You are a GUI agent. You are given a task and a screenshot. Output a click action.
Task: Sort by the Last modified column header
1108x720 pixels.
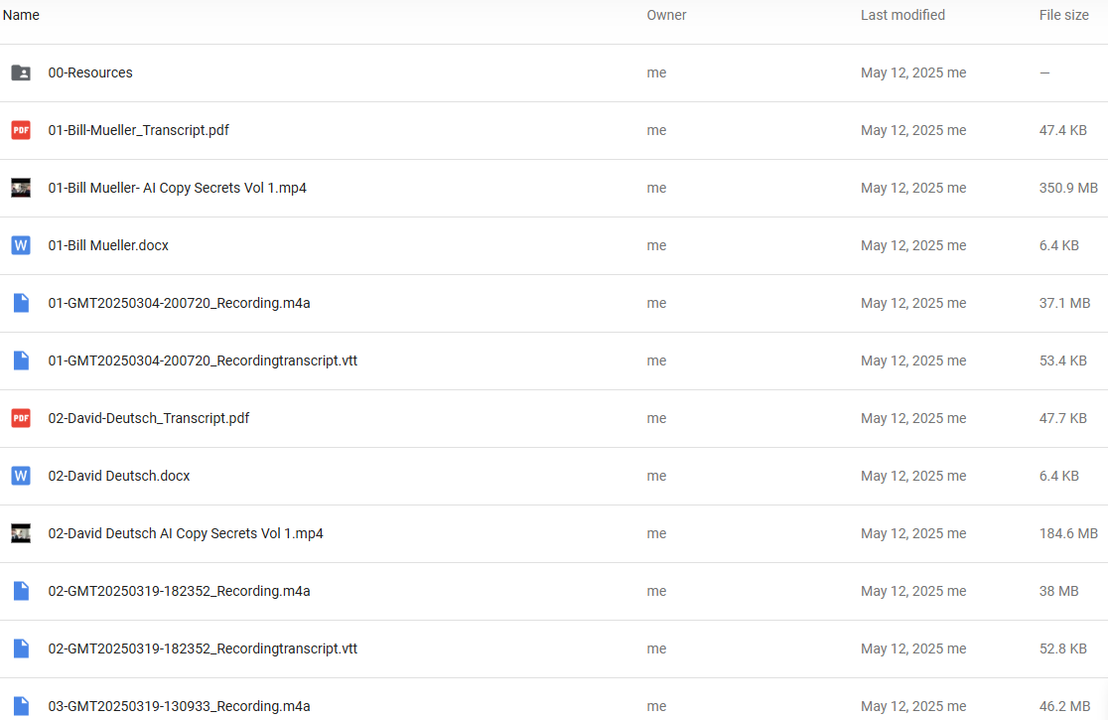902,15
